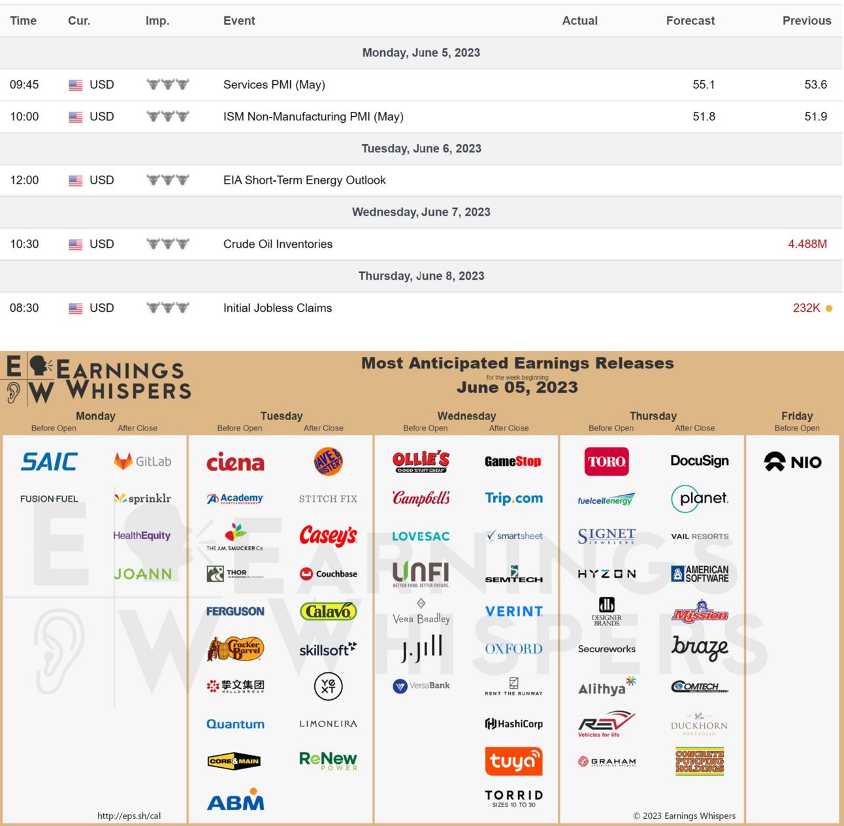Click the SAIC logo under Monday
This screenshot has height=826, width=844.
tap(49, 461)
